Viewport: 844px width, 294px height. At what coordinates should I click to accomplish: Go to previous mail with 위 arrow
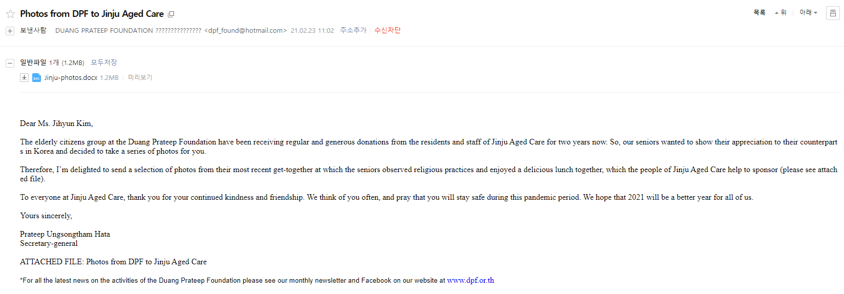(781, 12)
